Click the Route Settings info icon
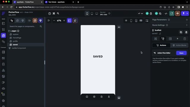 (167, 25)
